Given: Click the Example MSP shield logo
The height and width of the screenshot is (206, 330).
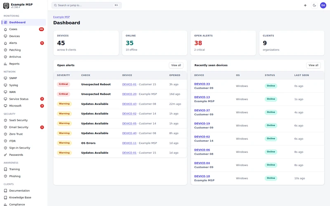Looking at the screenshot, I should [x=6, y=5].
